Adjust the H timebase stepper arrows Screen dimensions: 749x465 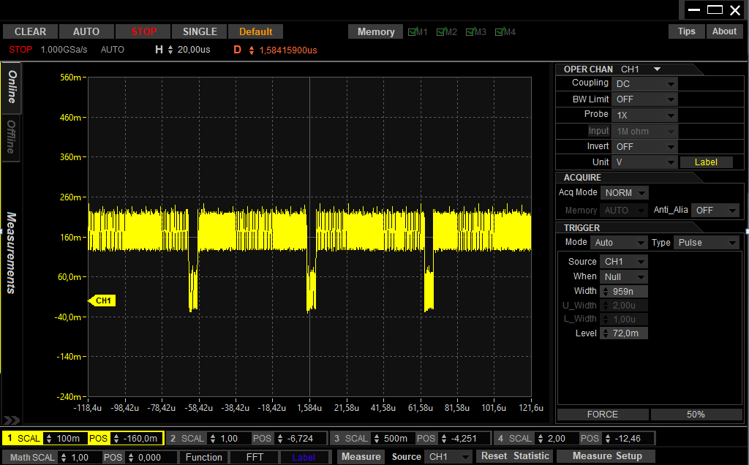tap(170, 50)
